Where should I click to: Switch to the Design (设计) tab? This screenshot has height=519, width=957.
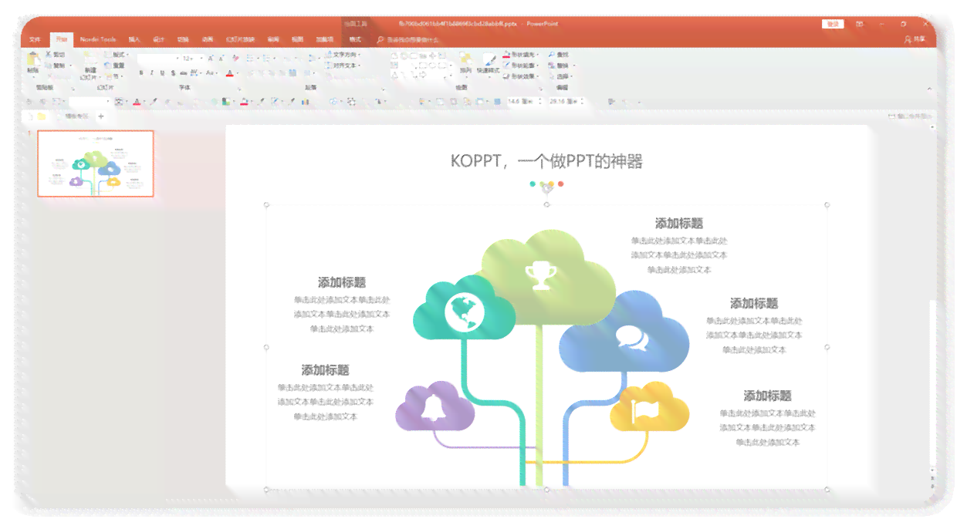click(x=158, y=39)
